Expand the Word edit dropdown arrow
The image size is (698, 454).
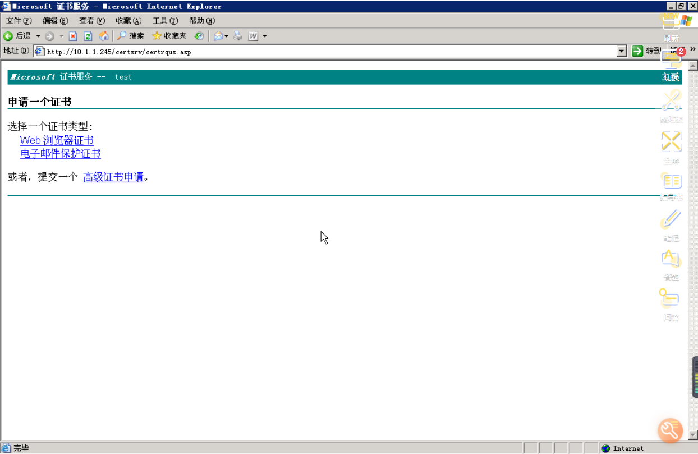click(x=265, y=36)
